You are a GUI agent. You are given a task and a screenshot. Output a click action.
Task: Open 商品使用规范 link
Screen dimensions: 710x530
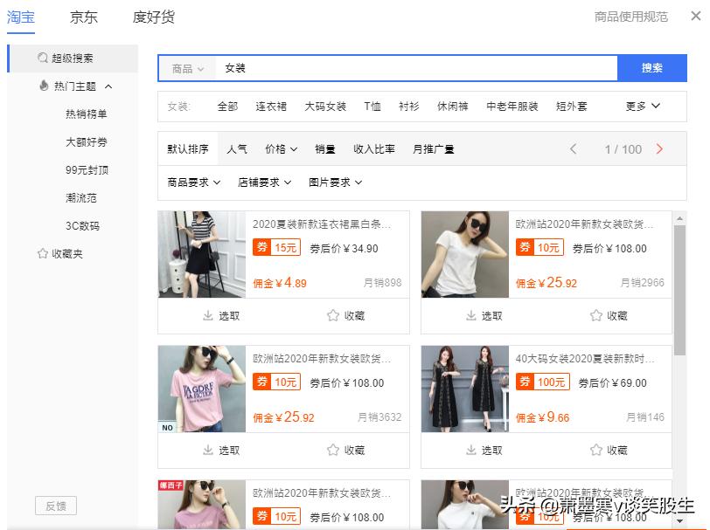coord(631,17)
